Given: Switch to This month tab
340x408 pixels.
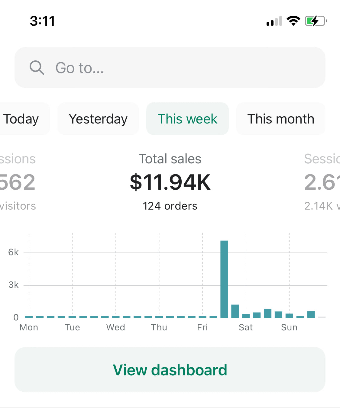Looking at the screenshot, I should 281,119.
